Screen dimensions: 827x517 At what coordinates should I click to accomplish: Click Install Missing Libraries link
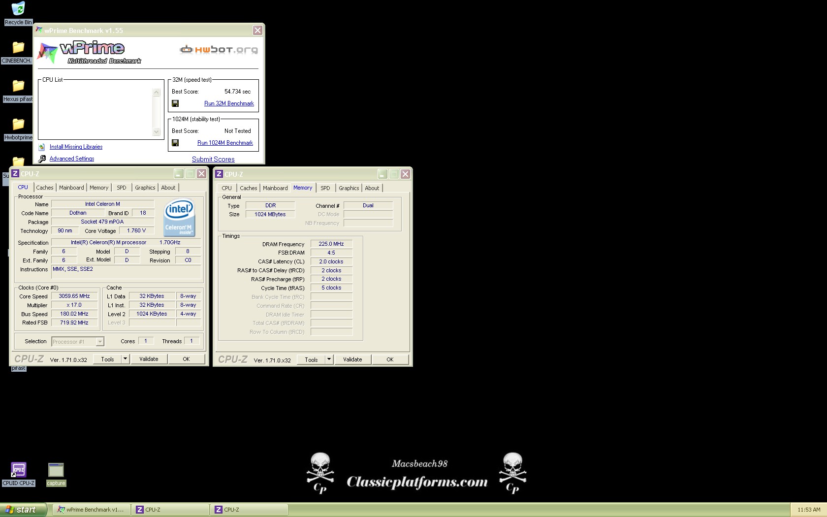[76, 147]
